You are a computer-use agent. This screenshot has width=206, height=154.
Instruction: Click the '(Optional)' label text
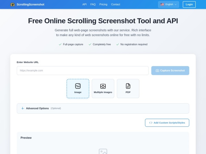click(56, 108)
